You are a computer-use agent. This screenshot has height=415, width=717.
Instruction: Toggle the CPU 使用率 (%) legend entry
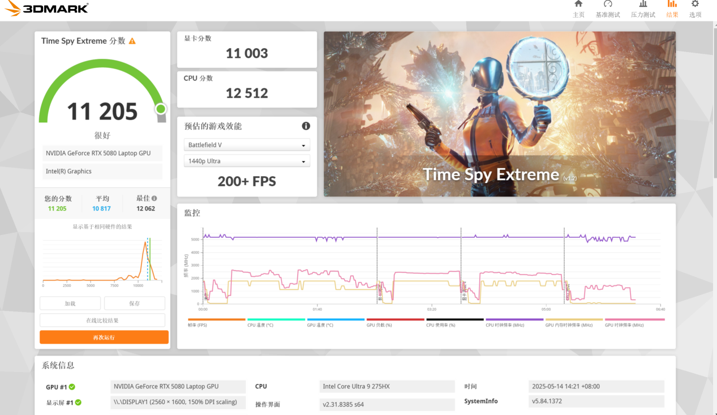pos(454,322)
